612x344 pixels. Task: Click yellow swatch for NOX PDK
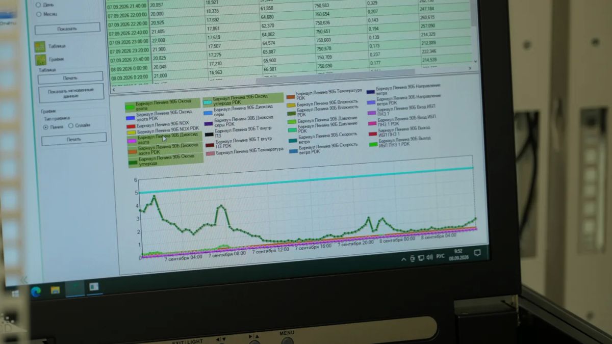point(132,133)
